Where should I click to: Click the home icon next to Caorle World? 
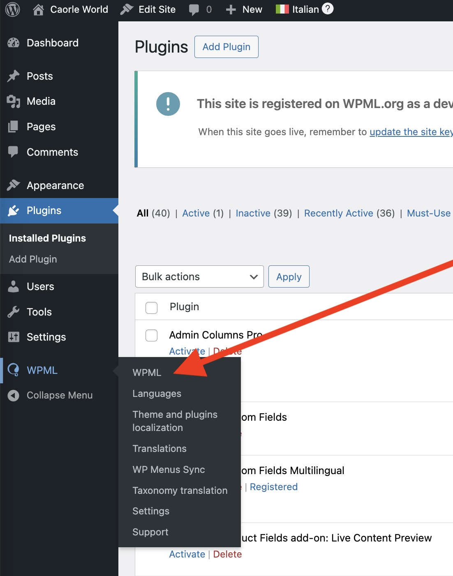[x=38, y=9]
